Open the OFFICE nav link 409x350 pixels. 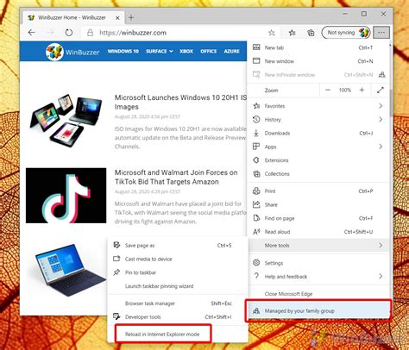pyautogui.click(x=209, y=51)
